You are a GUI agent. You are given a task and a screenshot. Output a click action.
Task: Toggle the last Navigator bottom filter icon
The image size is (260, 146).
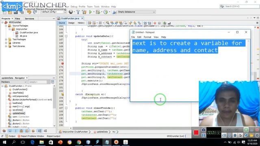coord(45,131)
